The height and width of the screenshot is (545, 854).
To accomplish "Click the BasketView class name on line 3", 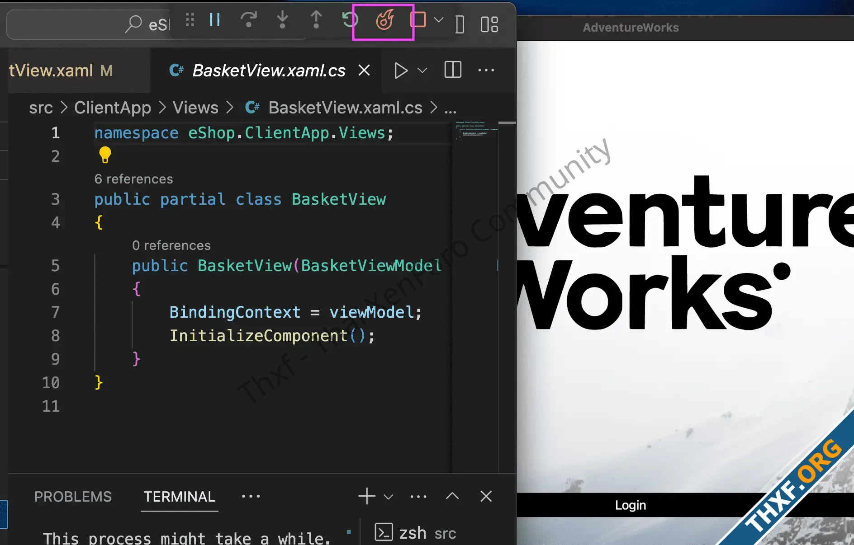I will point(339,199).
